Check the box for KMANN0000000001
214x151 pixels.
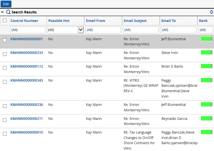click(5, 40)
